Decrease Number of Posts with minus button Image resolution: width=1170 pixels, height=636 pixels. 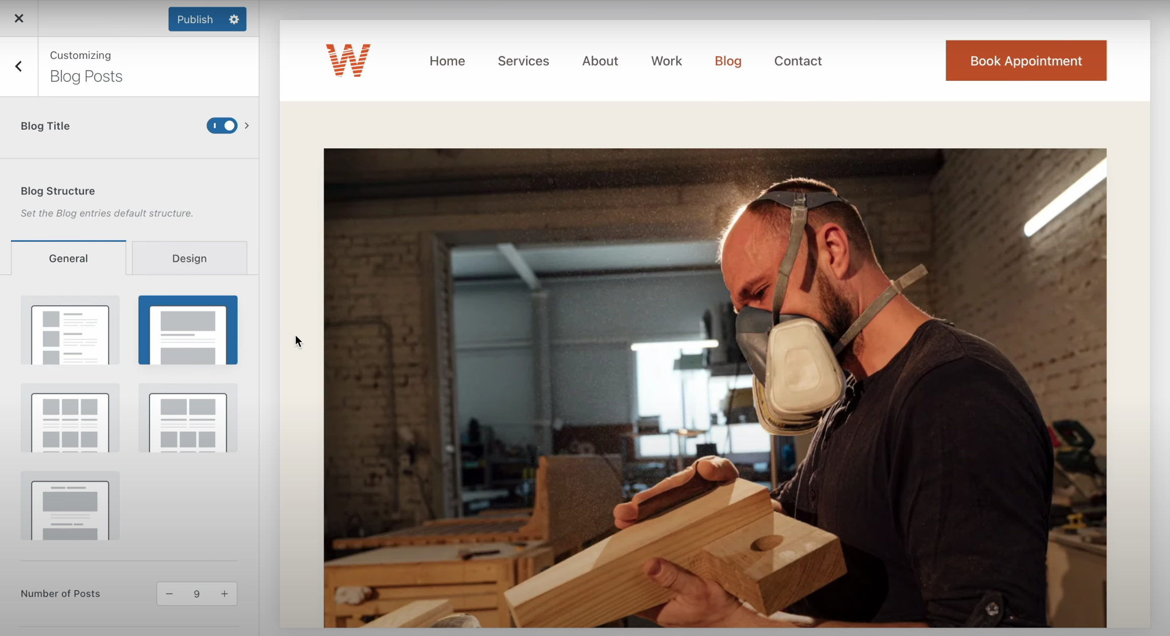pyautogui.click(x=170, y=594)
